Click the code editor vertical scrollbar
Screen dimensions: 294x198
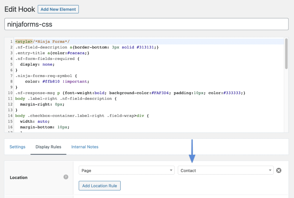(286, 54)
